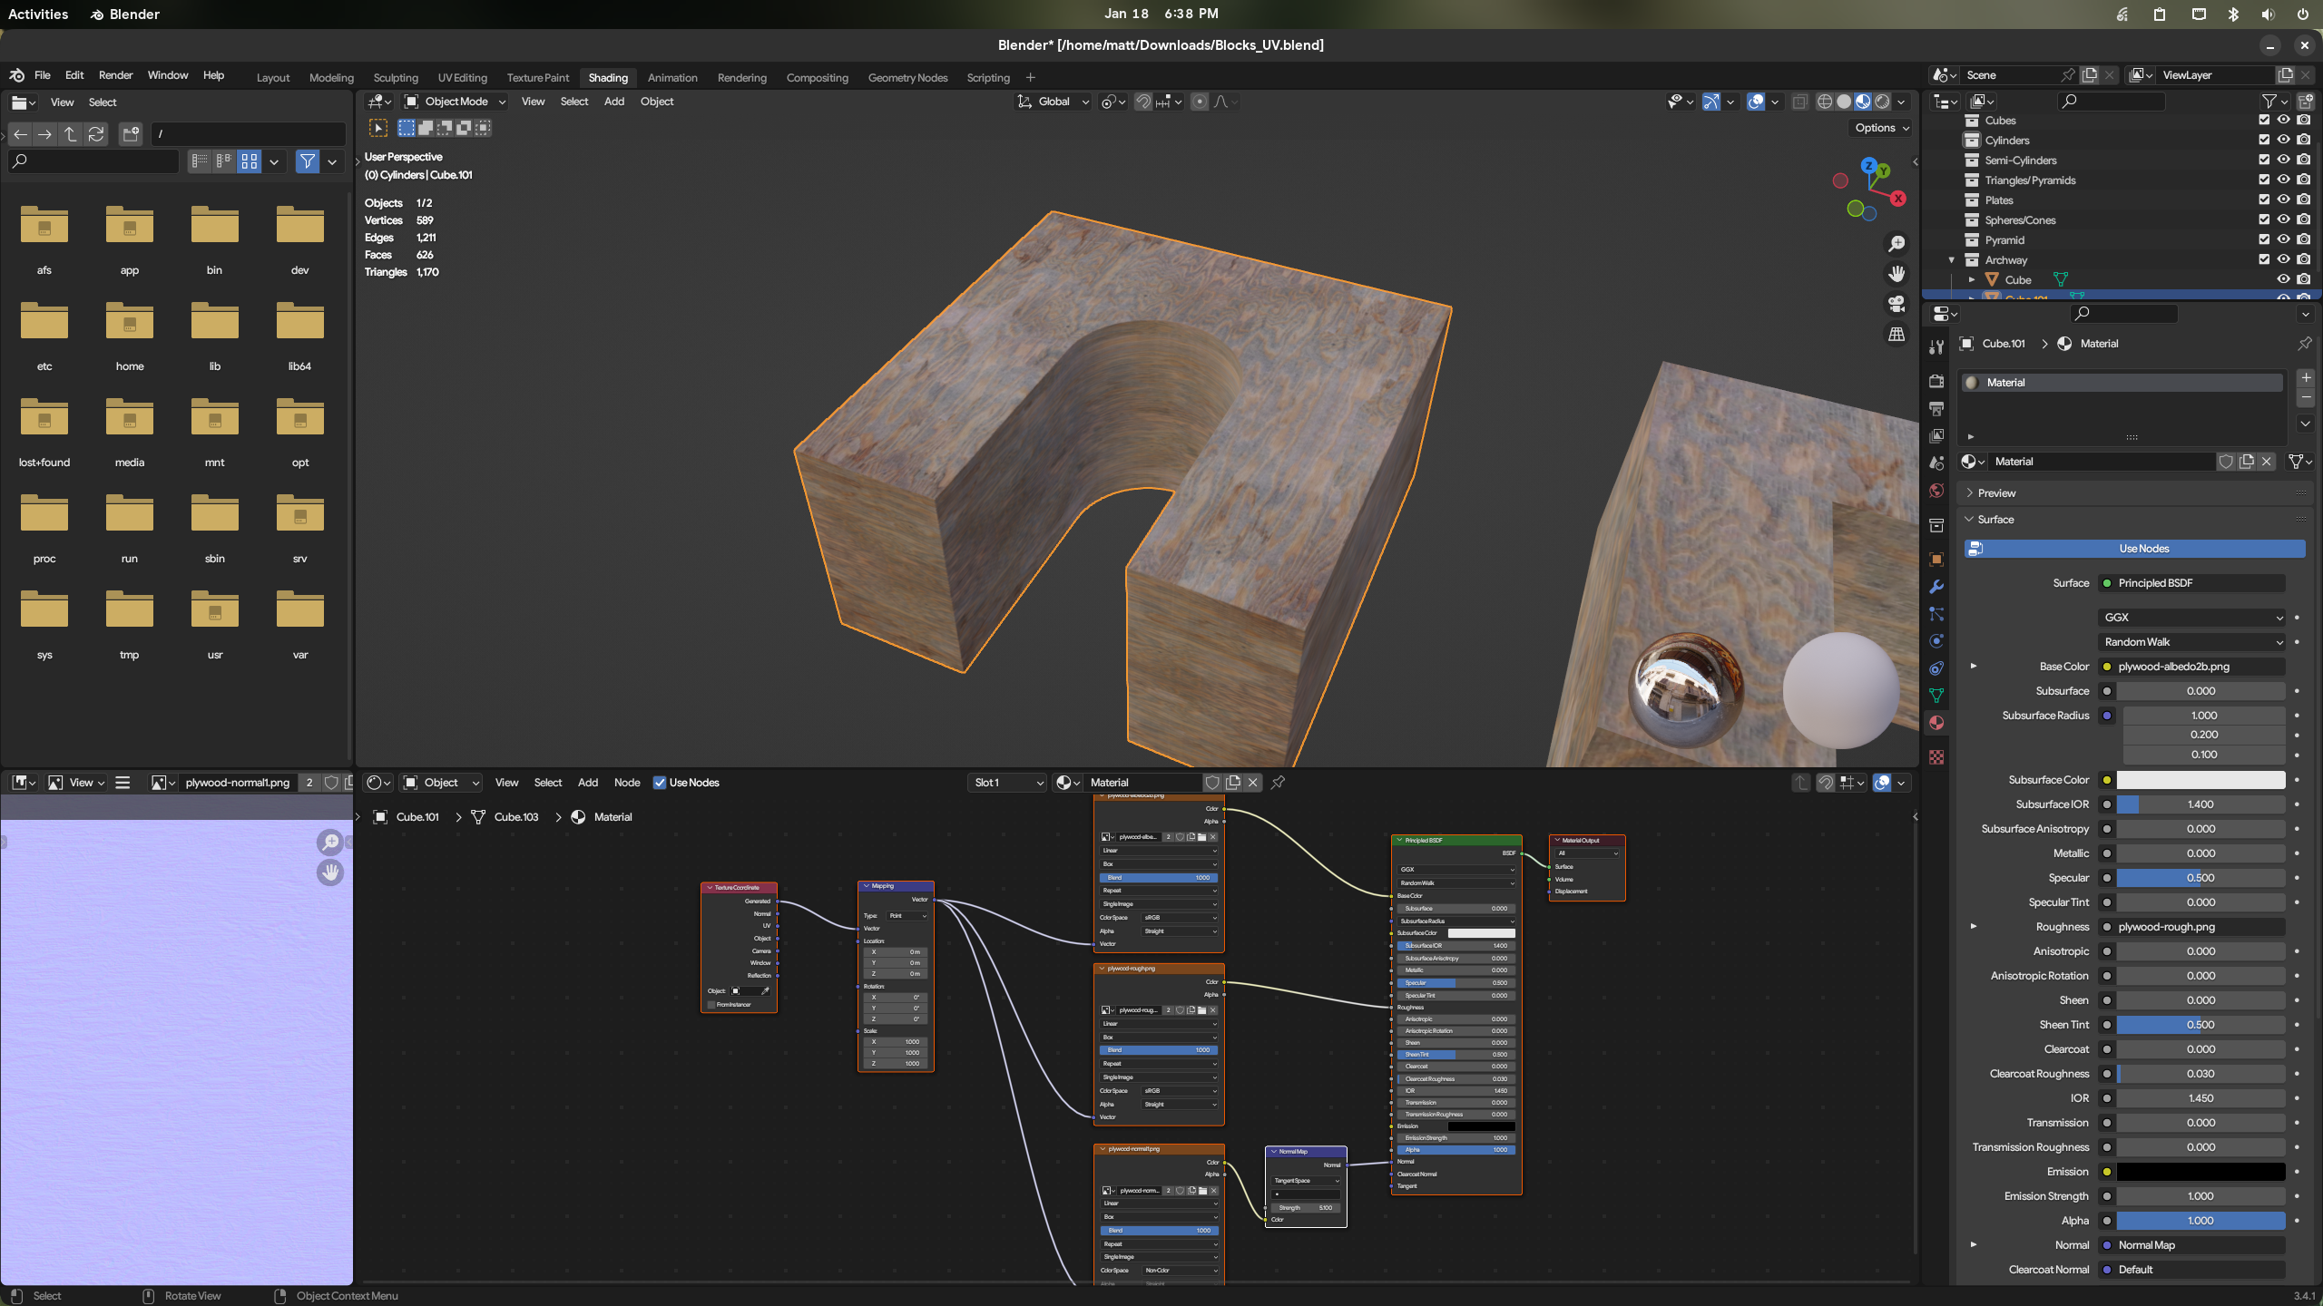Switch viewport to solid shading
This screenshot has width=2323, height=1306.
tap(1844, 102)
